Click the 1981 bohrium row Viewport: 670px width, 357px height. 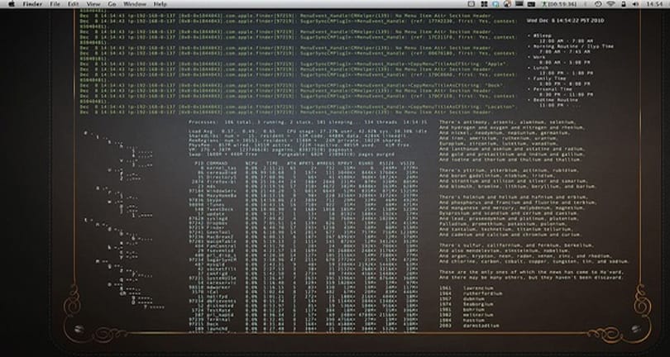(x=462, y=310)
